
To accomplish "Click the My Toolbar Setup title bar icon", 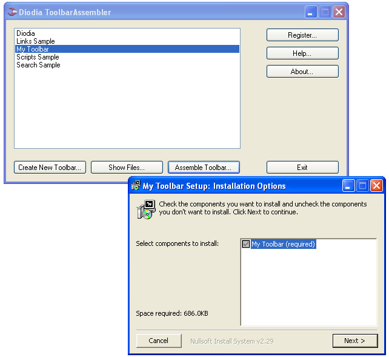I will 136,185.
